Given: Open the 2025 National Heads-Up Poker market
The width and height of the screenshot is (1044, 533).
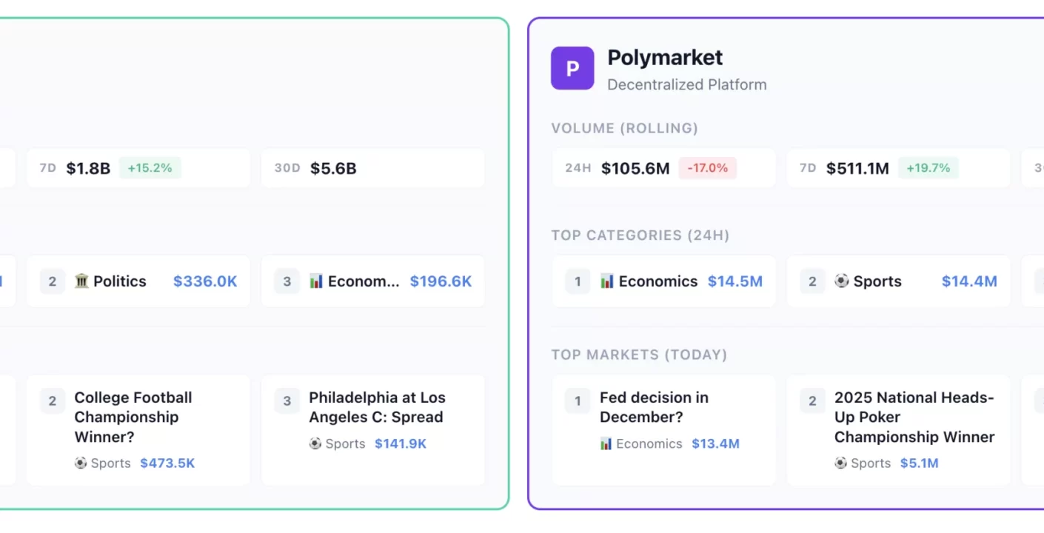Looking at the screenshot, I should click(898, 429).
